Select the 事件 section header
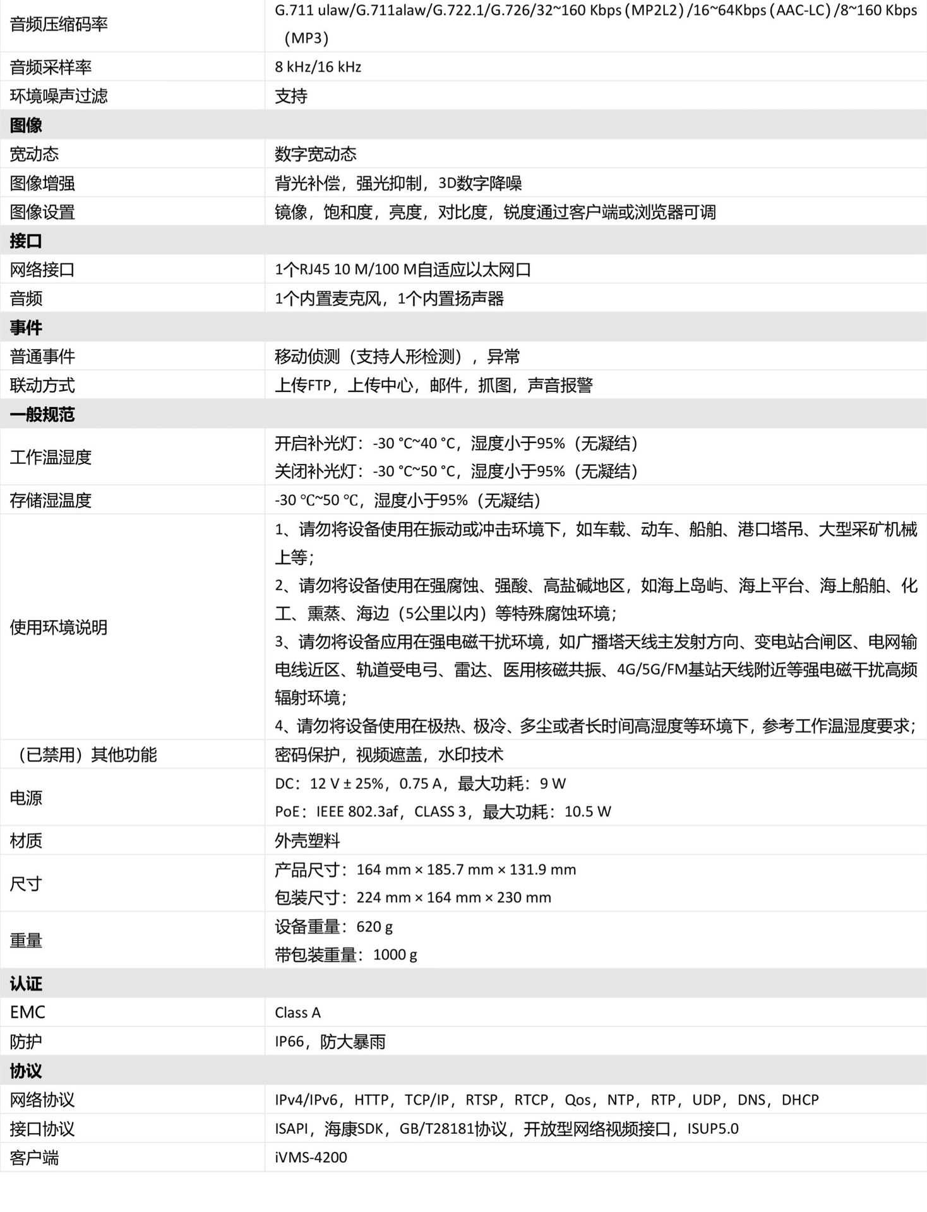927x1212 pixels. point(27,328)
